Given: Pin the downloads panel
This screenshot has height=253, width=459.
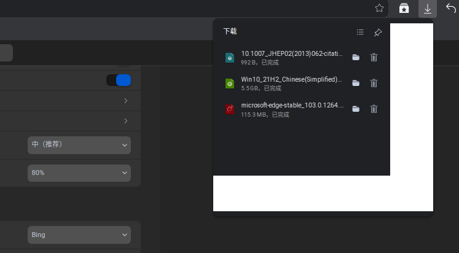Looking at the screenshot, I should pos(378,32).
